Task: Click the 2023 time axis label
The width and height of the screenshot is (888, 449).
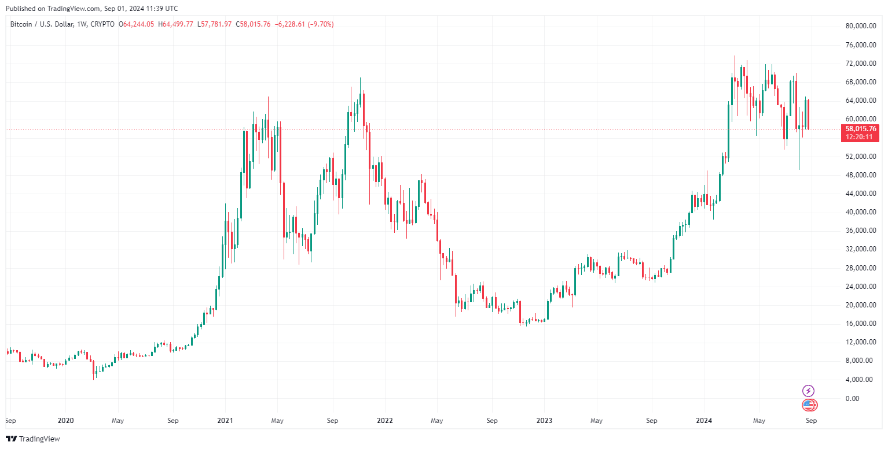Action: [544, 421]
